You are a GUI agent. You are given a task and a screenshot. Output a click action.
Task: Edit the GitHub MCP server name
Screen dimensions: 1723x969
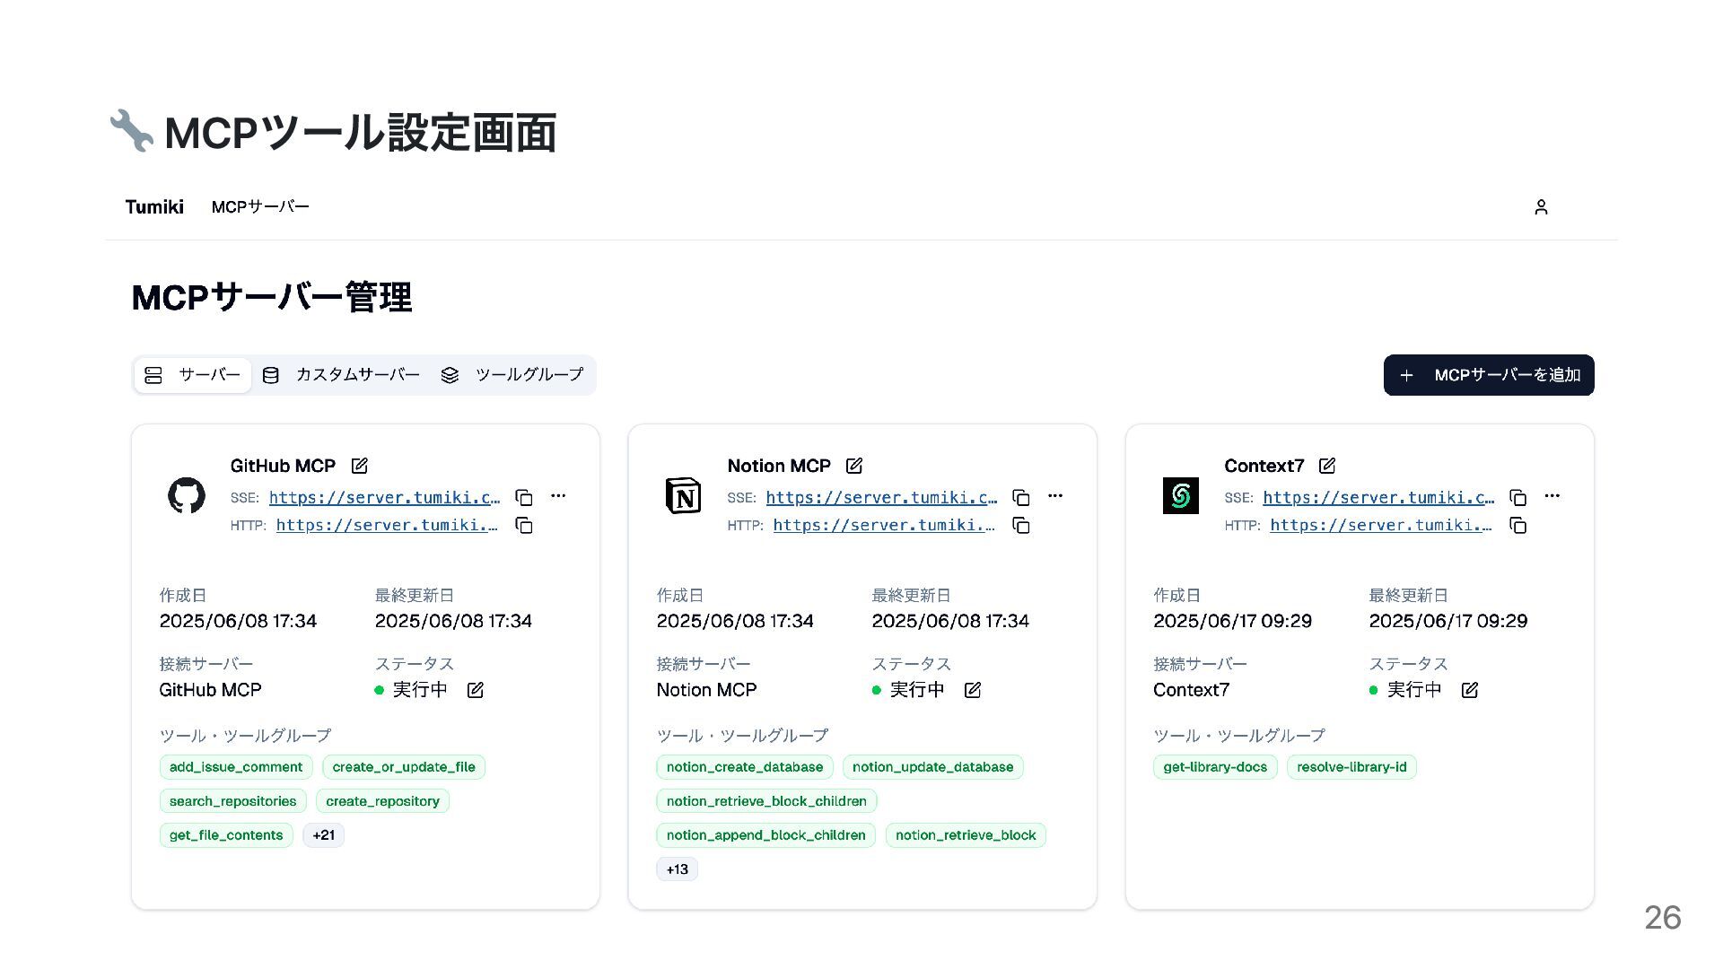(x=360, y=466)
